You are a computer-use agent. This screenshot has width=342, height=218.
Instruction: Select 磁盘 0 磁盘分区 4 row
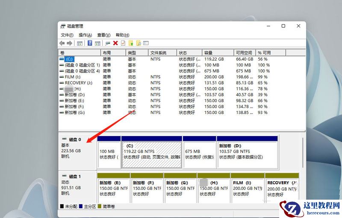coord(181,71)
